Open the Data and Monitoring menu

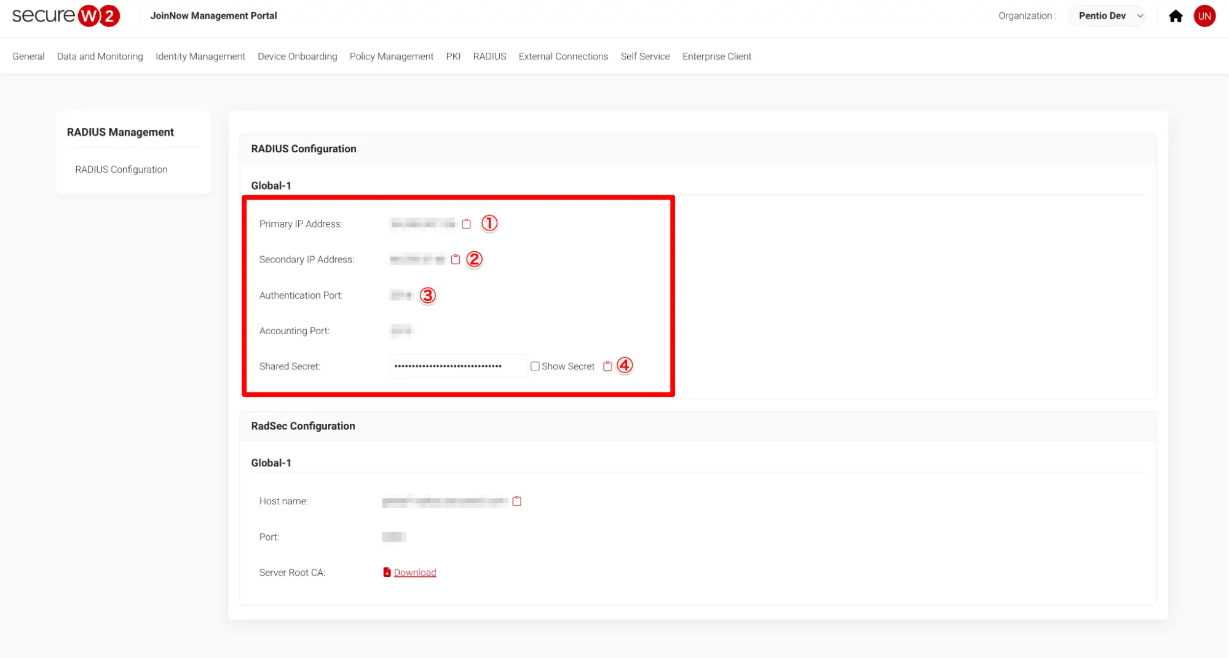pos(100,57)
